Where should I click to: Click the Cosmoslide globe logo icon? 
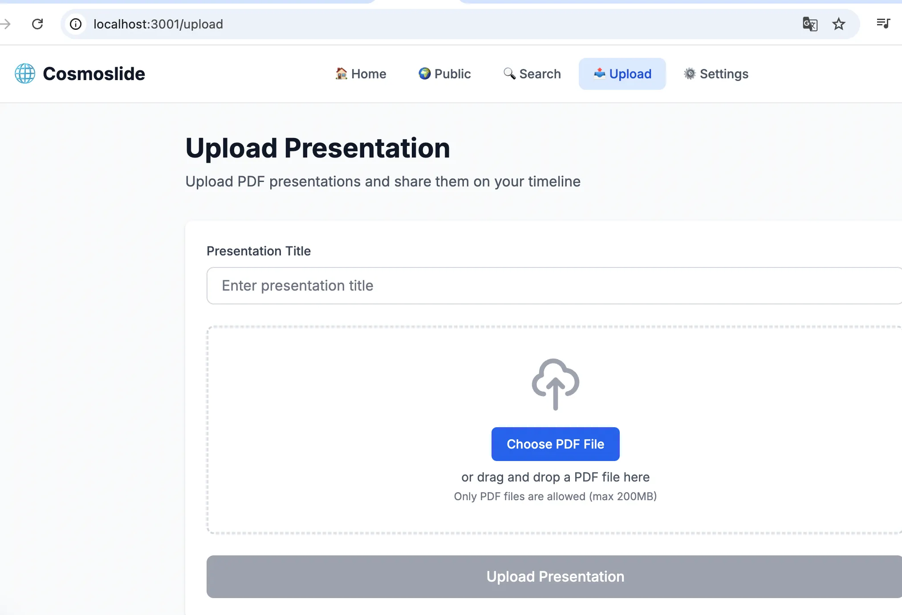click(25, 73)
